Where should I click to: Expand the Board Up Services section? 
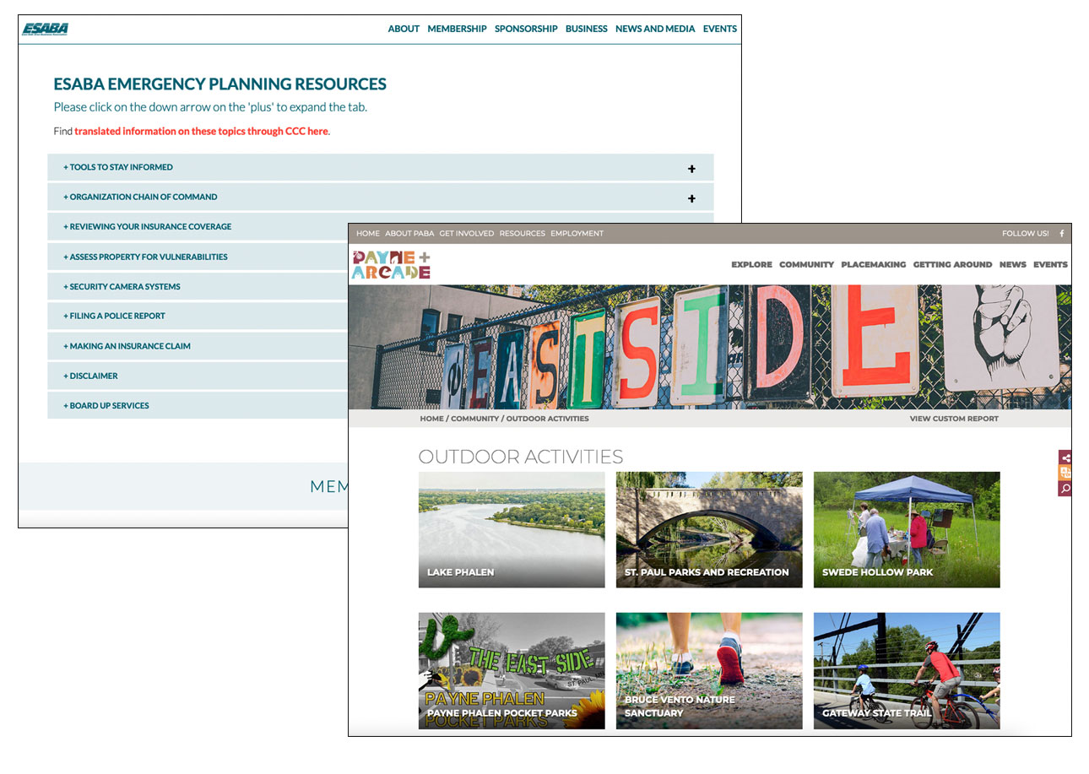click(x=198, y=405)
